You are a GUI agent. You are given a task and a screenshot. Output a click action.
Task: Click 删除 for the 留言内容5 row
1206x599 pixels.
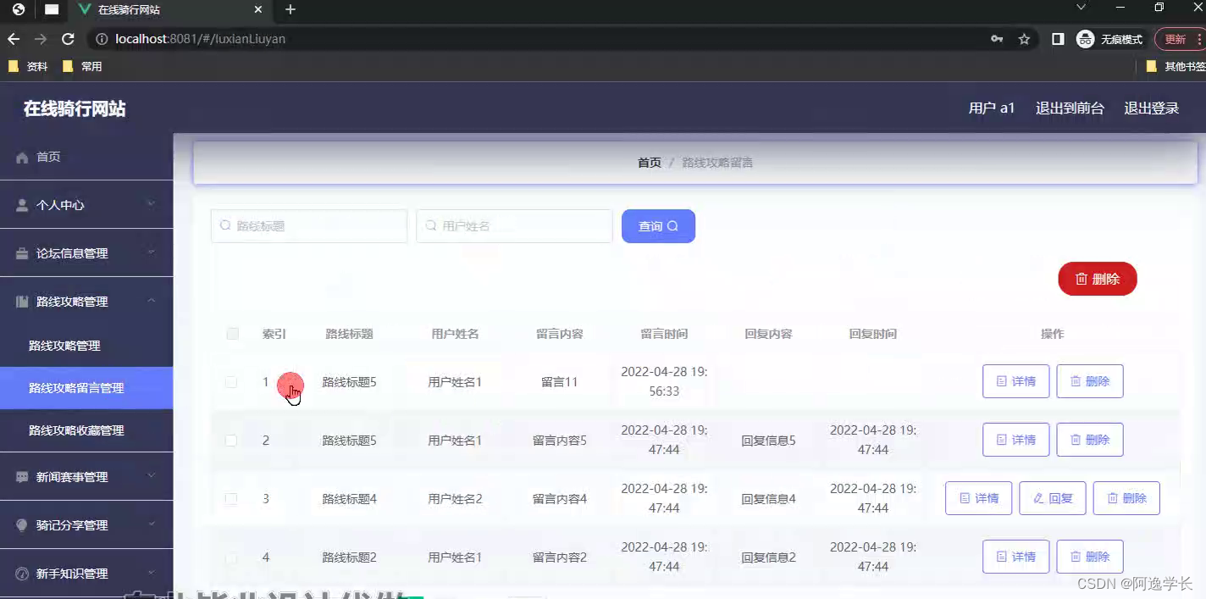coord(1090,440)
